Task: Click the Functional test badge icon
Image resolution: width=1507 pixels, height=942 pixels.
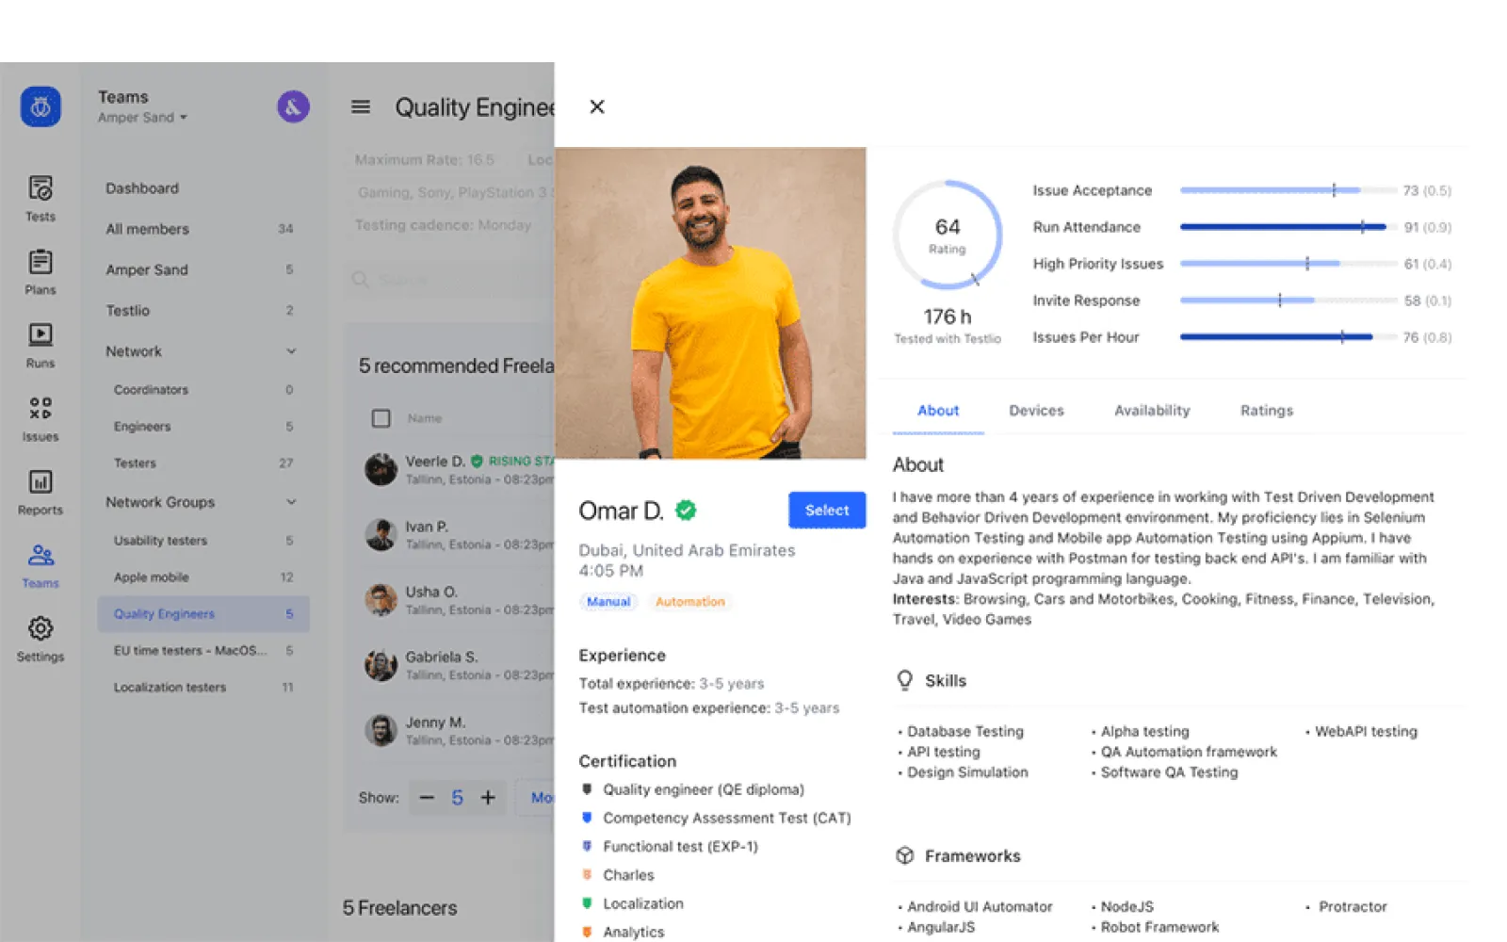Action: tap(587, 846)
